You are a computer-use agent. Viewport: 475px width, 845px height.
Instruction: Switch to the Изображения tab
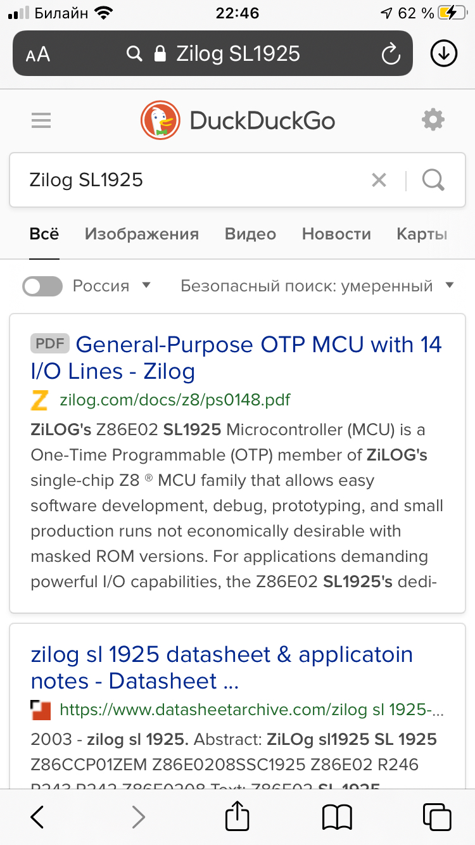(x=142, y=234)
